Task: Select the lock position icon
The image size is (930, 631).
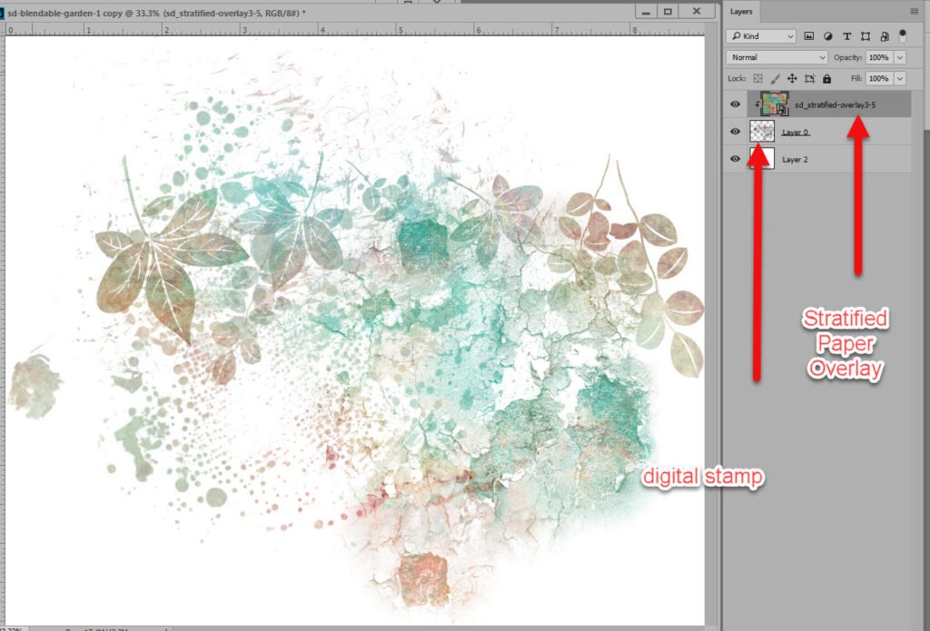Action: coord(792,79)
